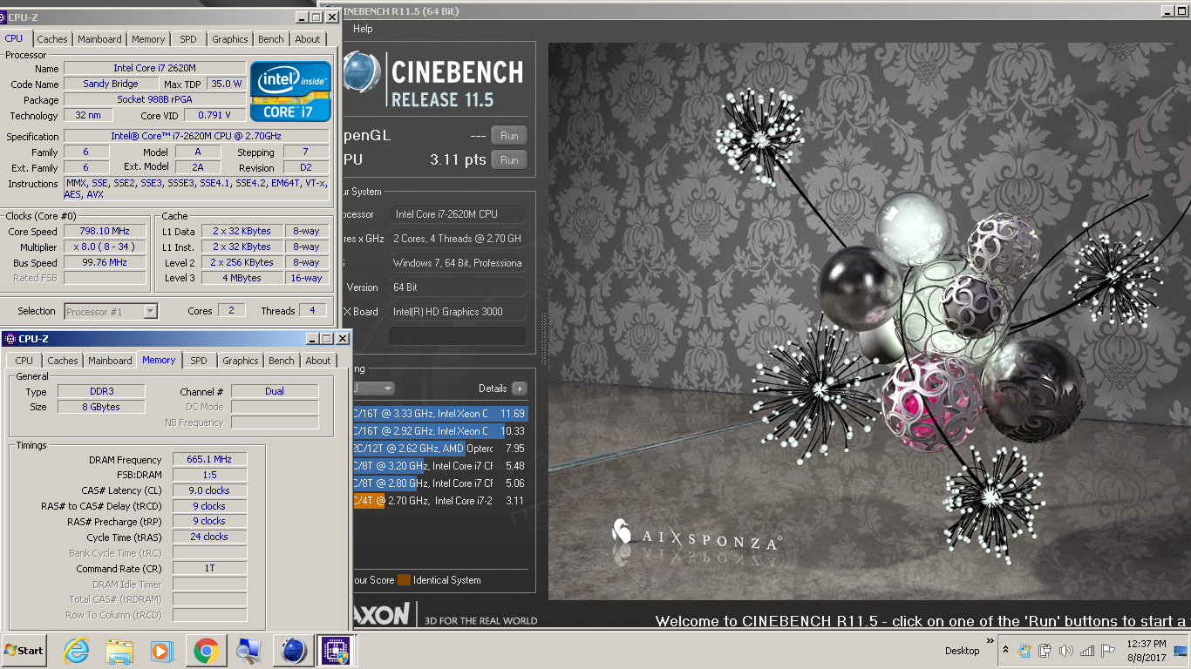
Task: Click the Start button
Action: click(24, 651)
